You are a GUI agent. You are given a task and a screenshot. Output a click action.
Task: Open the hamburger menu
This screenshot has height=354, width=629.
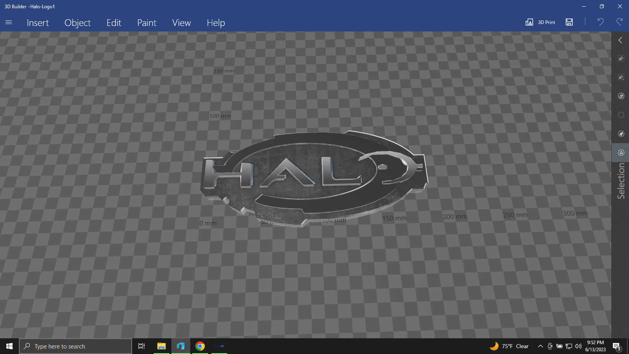click(9, 22)
